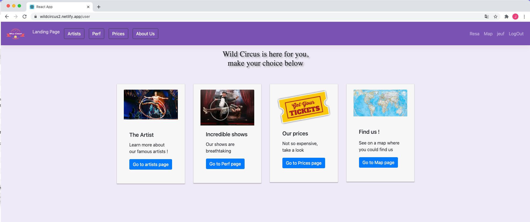Open the Chrome three-dot menu

click(x=524, y=17)
